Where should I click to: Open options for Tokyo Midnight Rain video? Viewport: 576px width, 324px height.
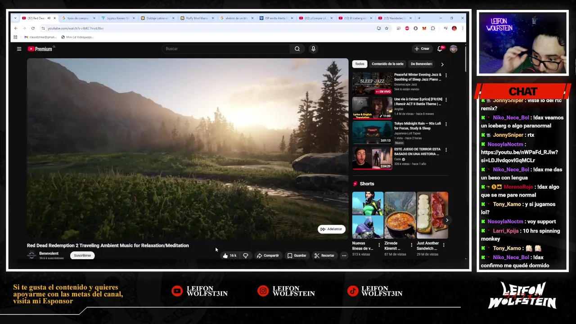pyautogui.click(x=446, y=124)
